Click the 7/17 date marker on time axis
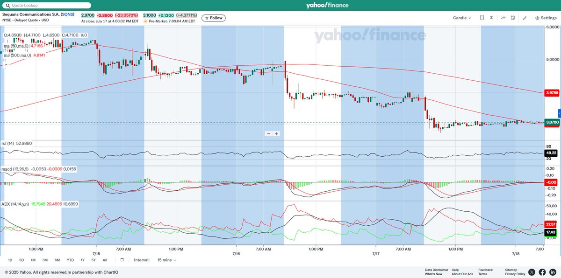Viewport: 561px width, 278px height. tap(376, 254)
